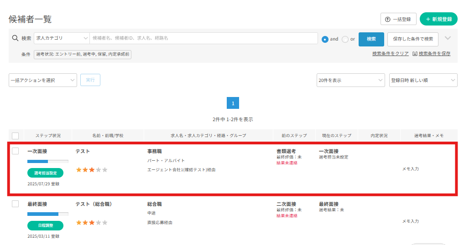
Task: Tick the select-all checkbox in table header
Action: click(16, 136)
